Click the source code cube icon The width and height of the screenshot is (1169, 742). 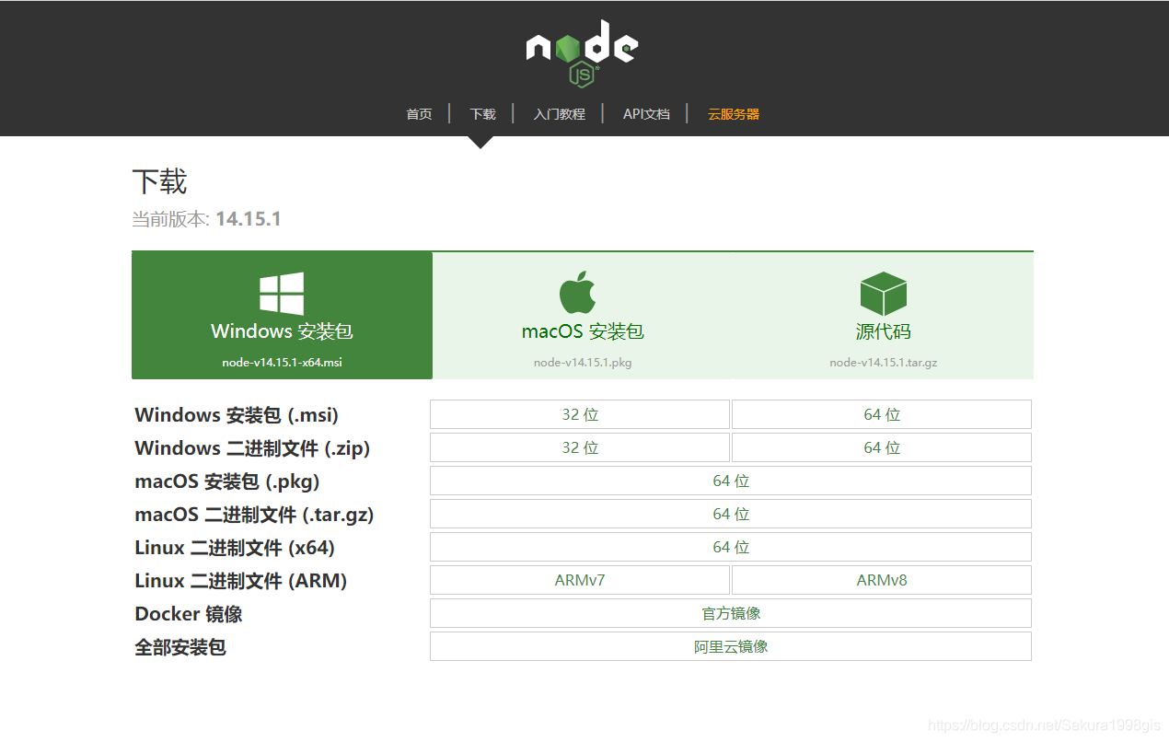click(884, 294)
